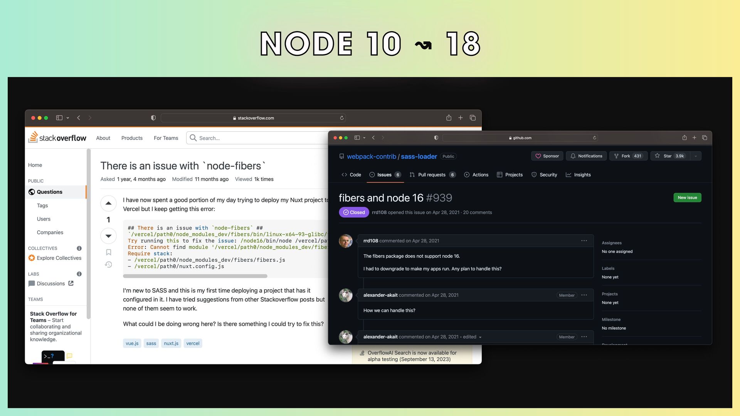Click privacy shield icon in the GitHub window
Image resolution: width=740 pixels, height=416 pixels.
pos(436,138)
